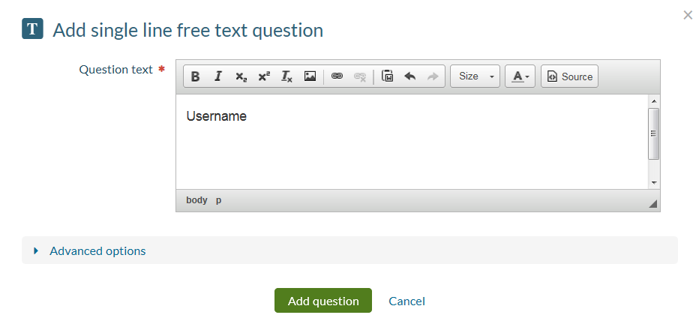Click the unlink icon in the toolbar
Image resolution: width=699 pixels, height=330 pixels.
(360, 76)
